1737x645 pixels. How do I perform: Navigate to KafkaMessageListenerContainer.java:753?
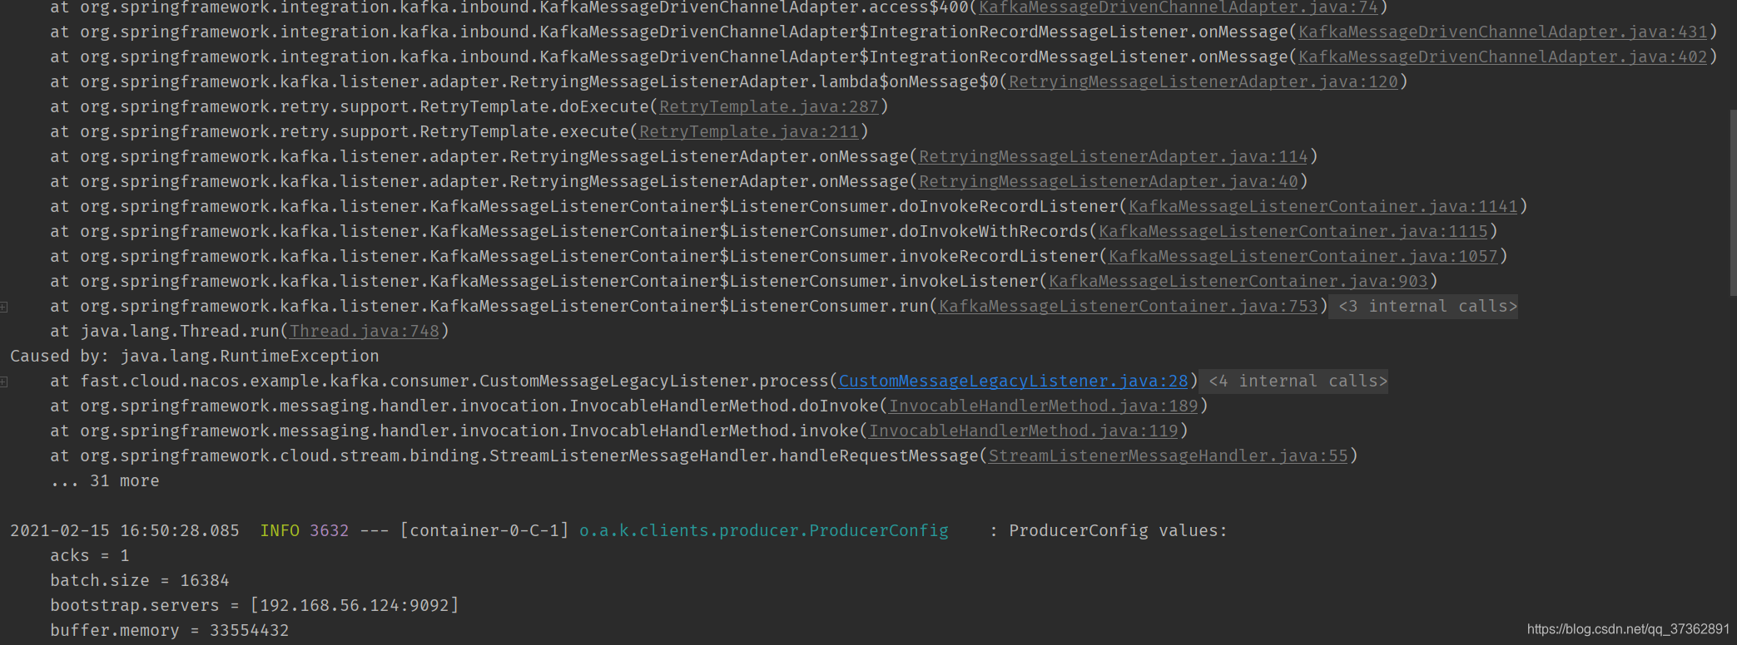click(1129, 307)
